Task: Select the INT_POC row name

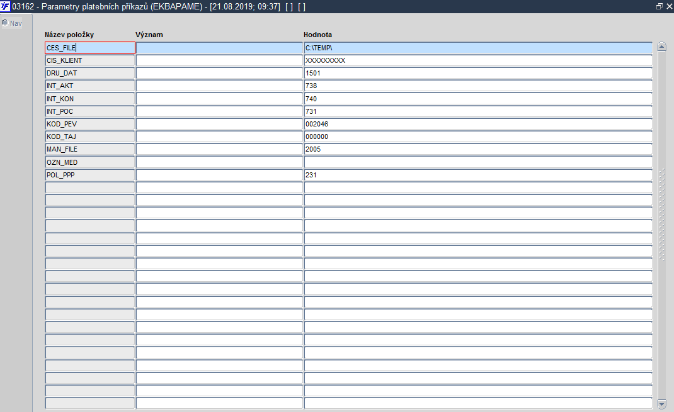Action: (x=90, y=111)
